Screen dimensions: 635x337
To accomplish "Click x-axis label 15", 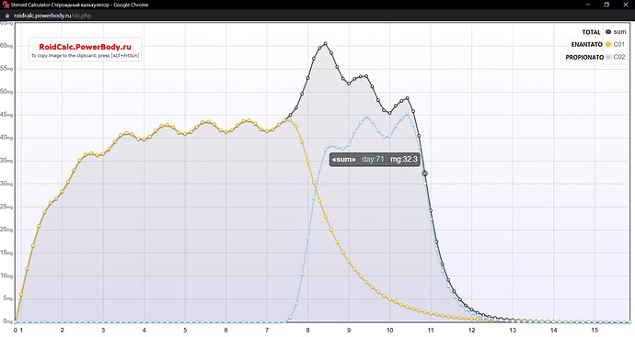I will [595, 331].
